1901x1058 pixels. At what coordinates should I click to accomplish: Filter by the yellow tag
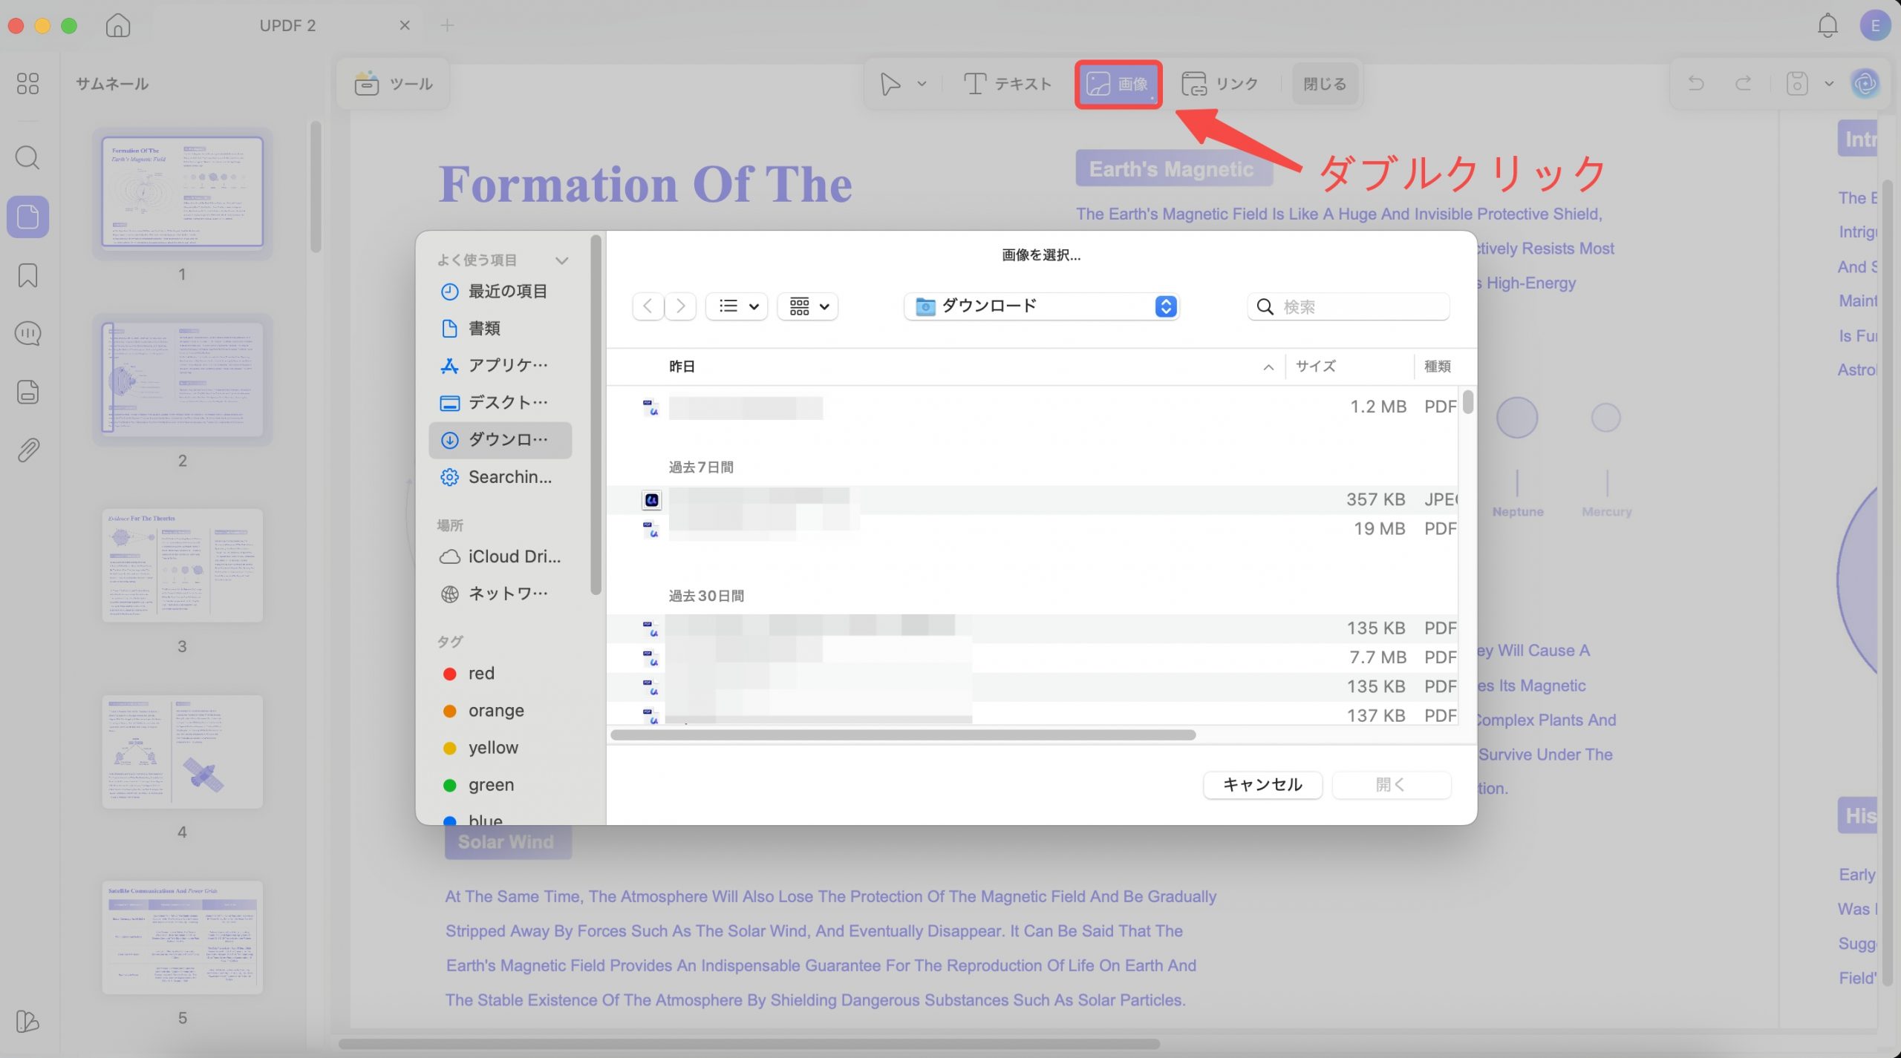click(x=500, y=748)
